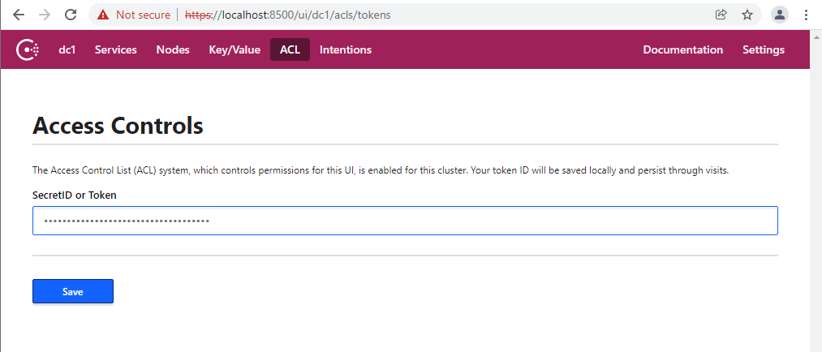This screenshot has width=822, height=352.
Task: Go back to the previous page
Action: click(18, 15)
